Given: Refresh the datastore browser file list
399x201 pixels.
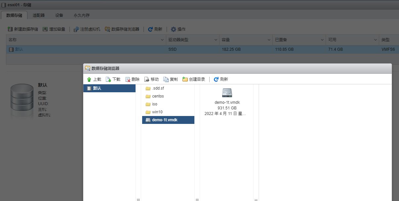Looking at the screenshot, I should pos(221,79).
